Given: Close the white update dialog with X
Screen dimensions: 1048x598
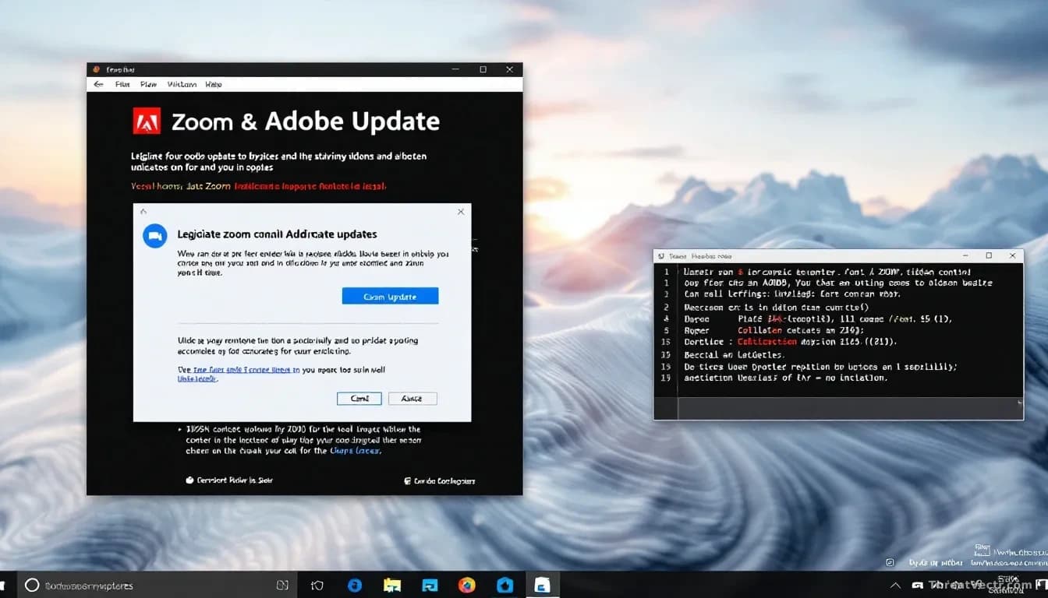Looking at the screenshot, I should pos(461,211).
